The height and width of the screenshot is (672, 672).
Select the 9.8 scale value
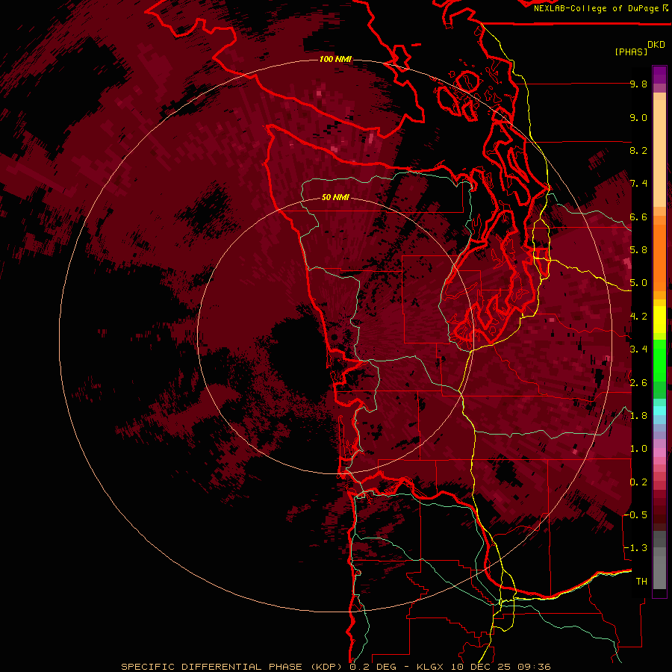(638, 84)
